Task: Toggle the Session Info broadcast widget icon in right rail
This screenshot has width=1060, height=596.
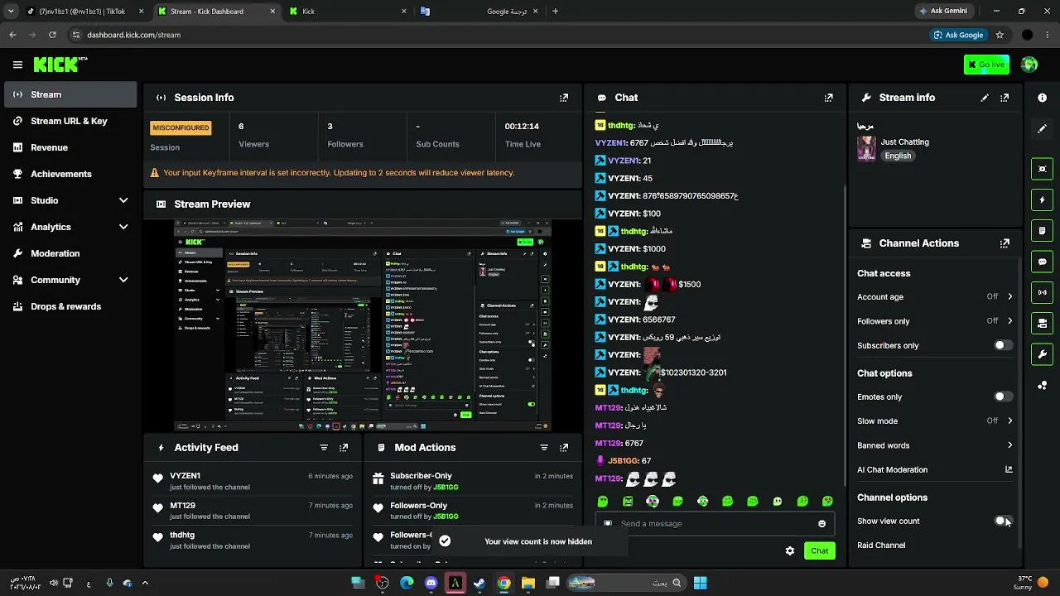Action: click(1042, 292)
